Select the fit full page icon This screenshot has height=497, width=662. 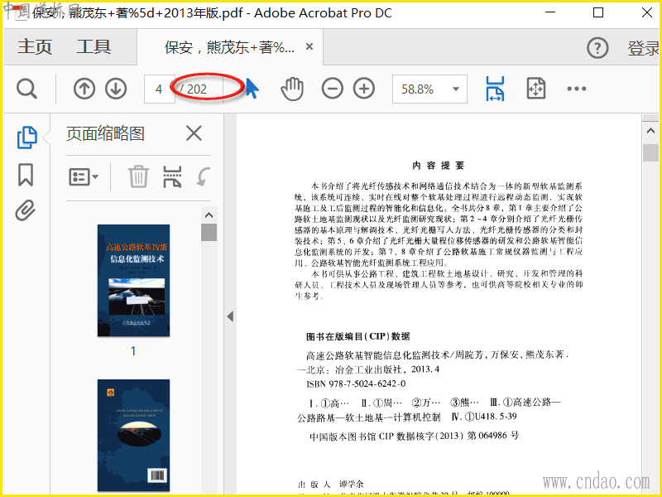pyautogui.click(x=536, y=89)
